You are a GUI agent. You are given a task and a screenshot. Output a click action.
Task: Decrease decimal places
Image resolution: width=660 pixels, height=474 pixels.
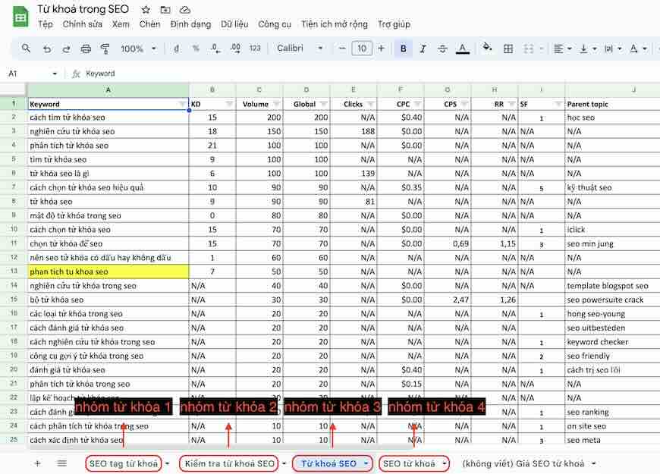(x=215, y=49)
